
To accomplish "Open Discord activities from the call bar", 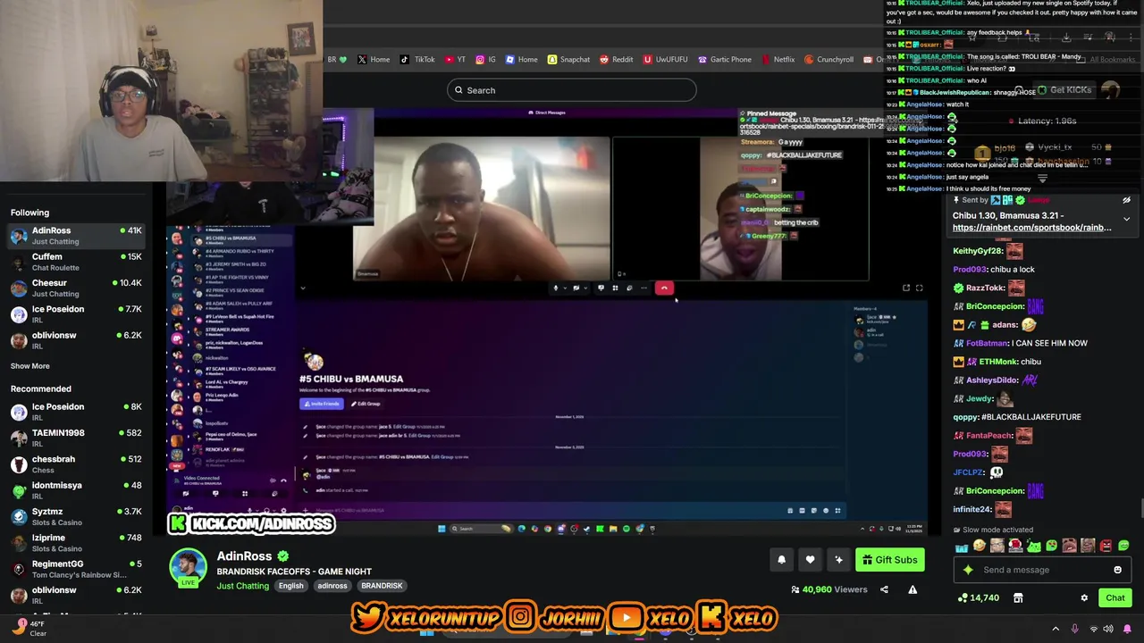I will pos(615,288).
